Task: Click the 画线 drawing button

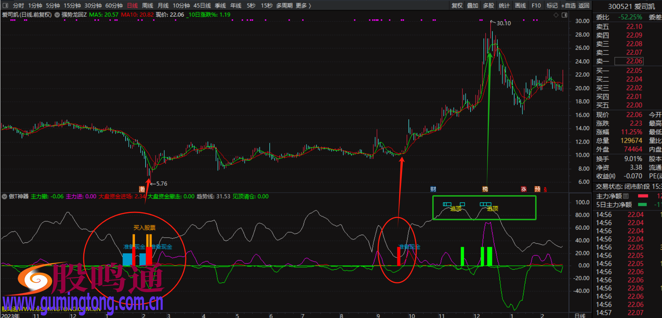Action: pyautogui.click(x=520, y=5)
